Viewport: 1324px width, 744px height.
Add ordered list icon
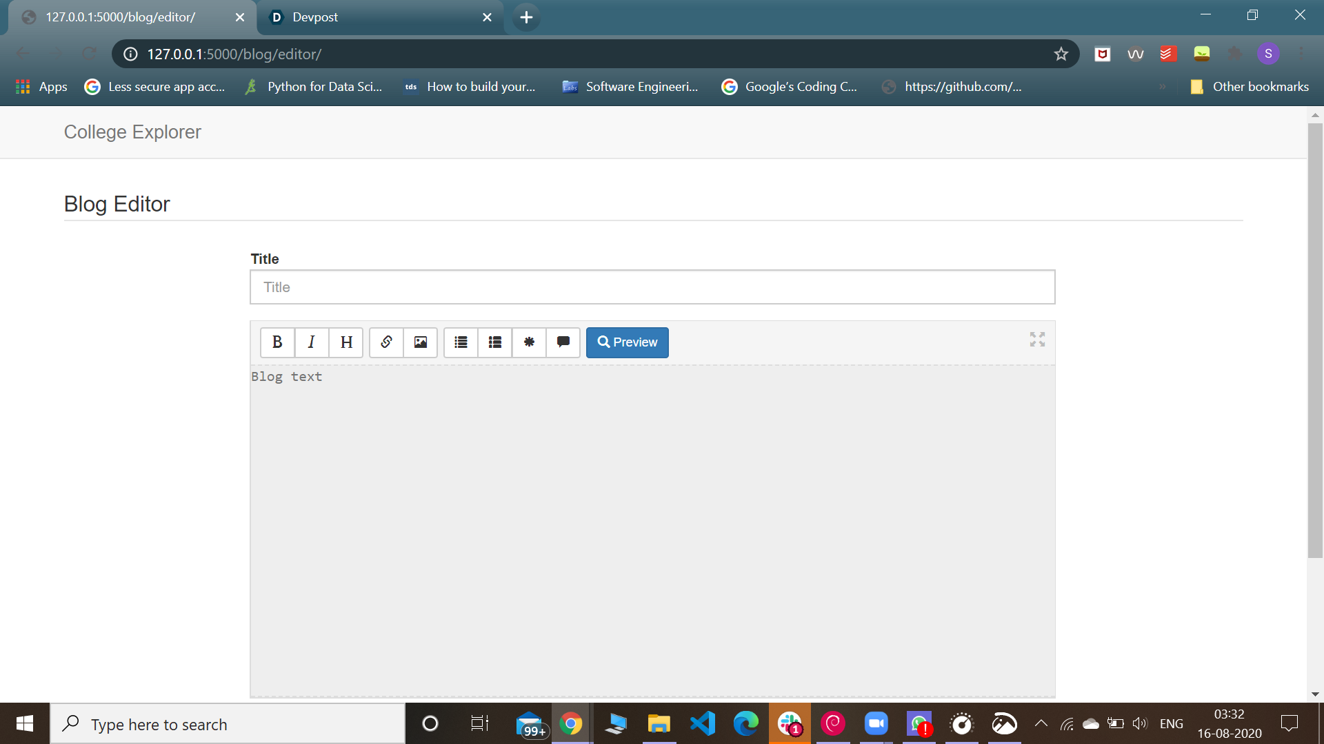click(x=495, y=342)
